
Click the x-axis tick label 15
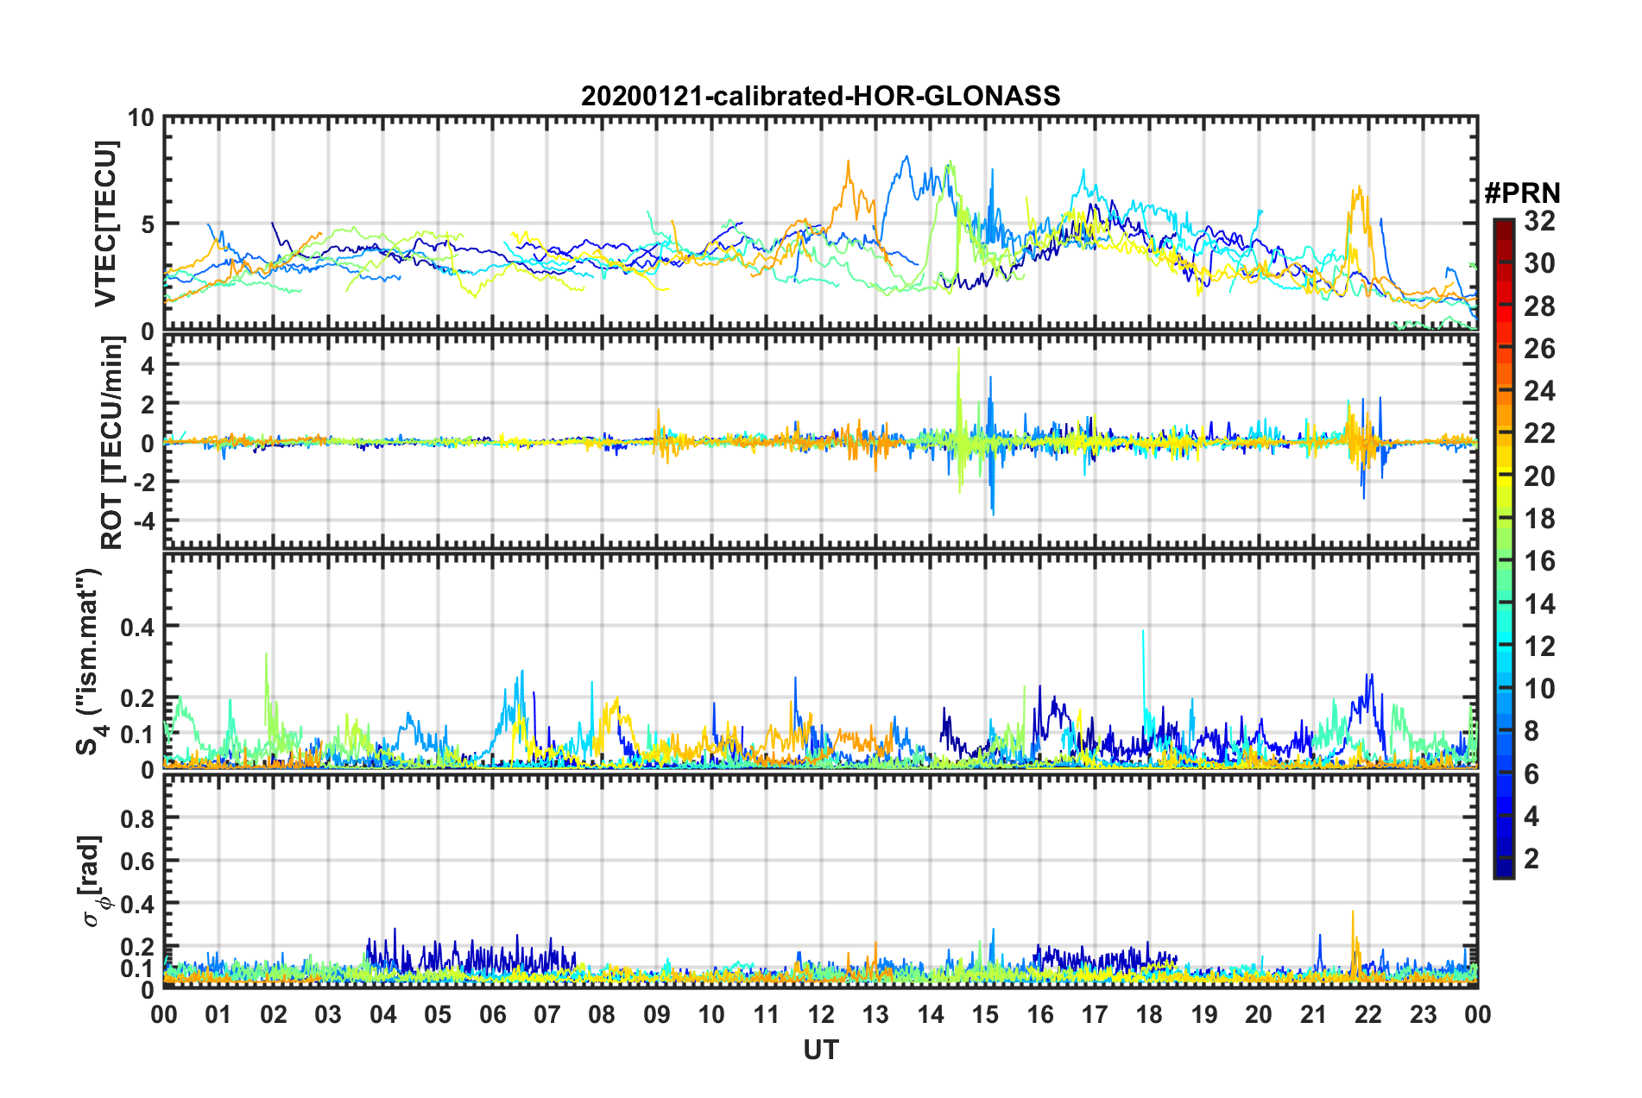coord(985,1014)
